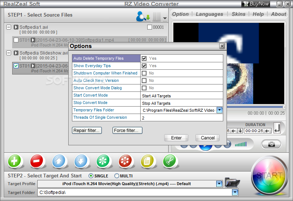293x201 pixels.
Task: Click the return arrow icon beside DURATION
Action: click(277, 128)
